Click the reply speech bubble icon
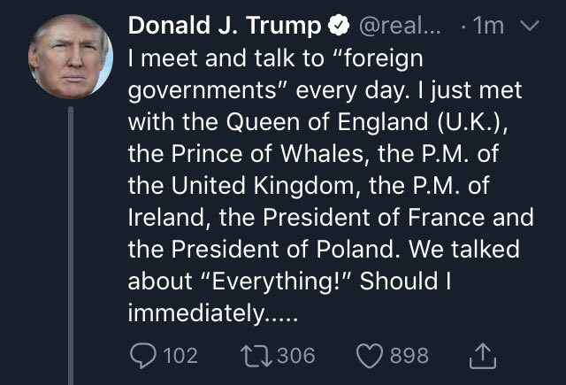 coord(143,355)
